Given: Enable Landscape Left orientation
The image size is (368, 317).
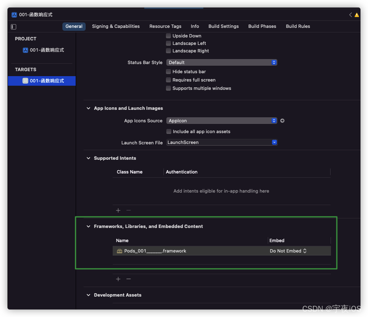Looking at the screenshot, I should tap(168, 43).
